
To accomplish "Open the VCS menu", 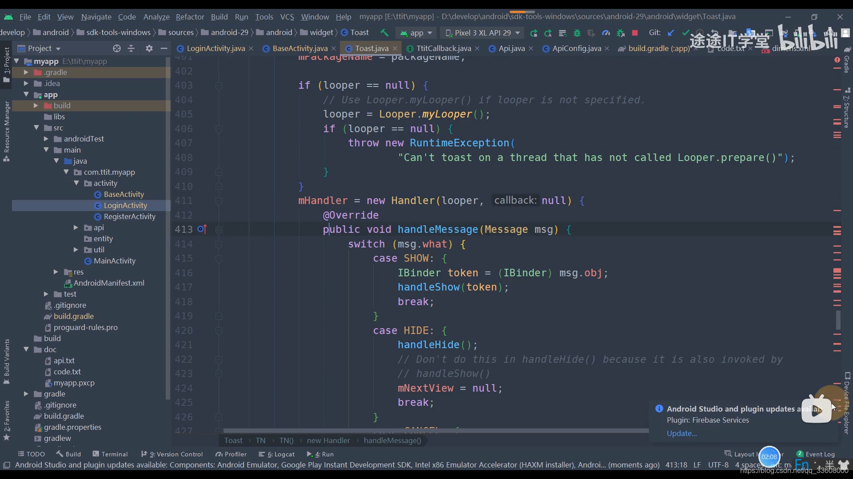I will [287, 17].
